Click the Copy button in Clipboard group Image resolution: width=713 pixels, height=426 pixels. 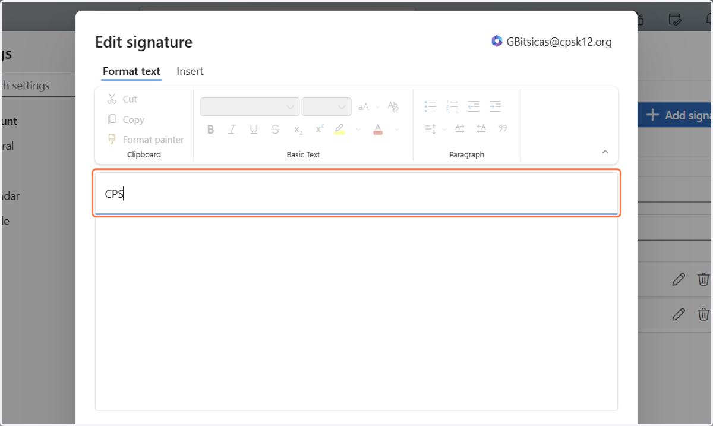point(125,119)
